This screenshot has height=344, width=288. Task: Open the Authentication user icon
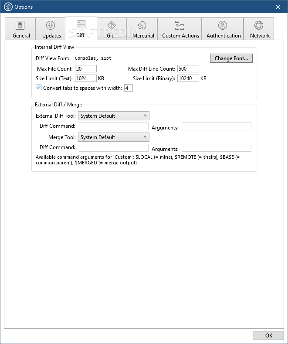(223, 25)
